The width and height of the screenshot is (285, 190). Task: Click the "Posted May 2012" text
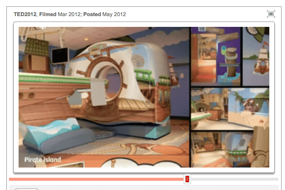(104, 14)
